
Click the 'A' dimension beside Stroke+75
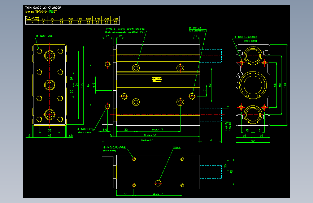[211, 141]
